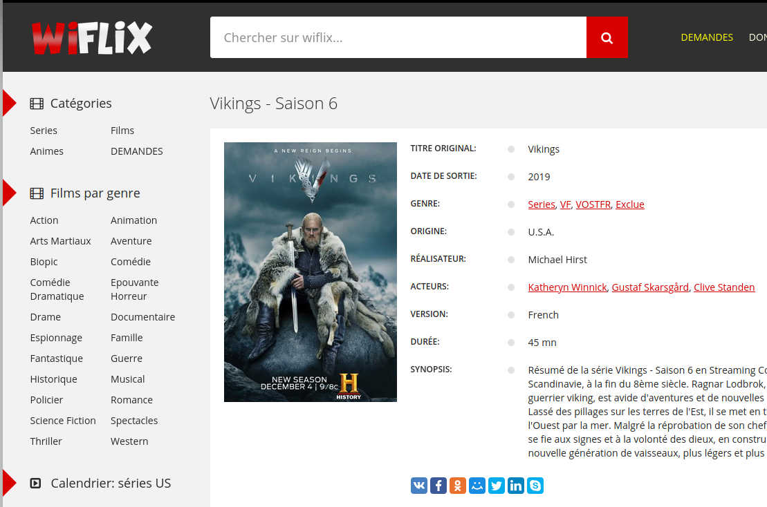Share on VK icon

[x=418, y=486]
